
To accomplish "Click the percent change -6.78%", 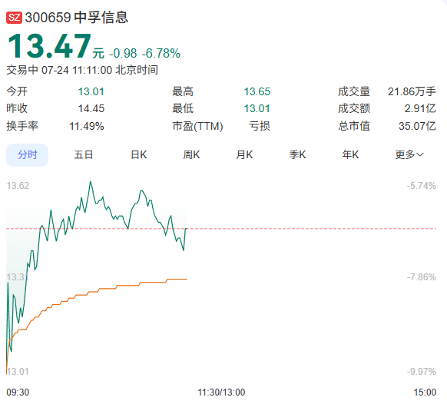I will coord(161,53).
